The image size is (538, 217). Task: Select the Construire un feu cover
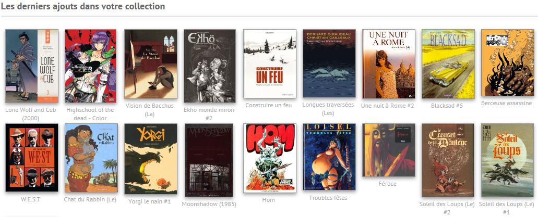[270, 63]
